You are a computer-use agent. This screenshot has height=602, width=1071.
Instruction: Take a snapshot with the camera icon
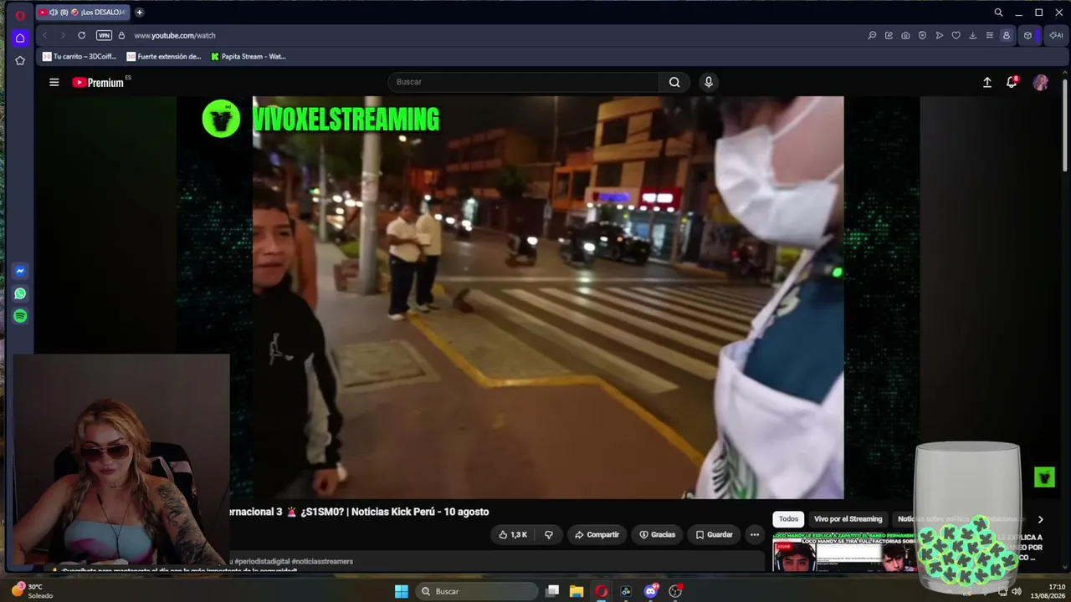[x=905, y=35]
